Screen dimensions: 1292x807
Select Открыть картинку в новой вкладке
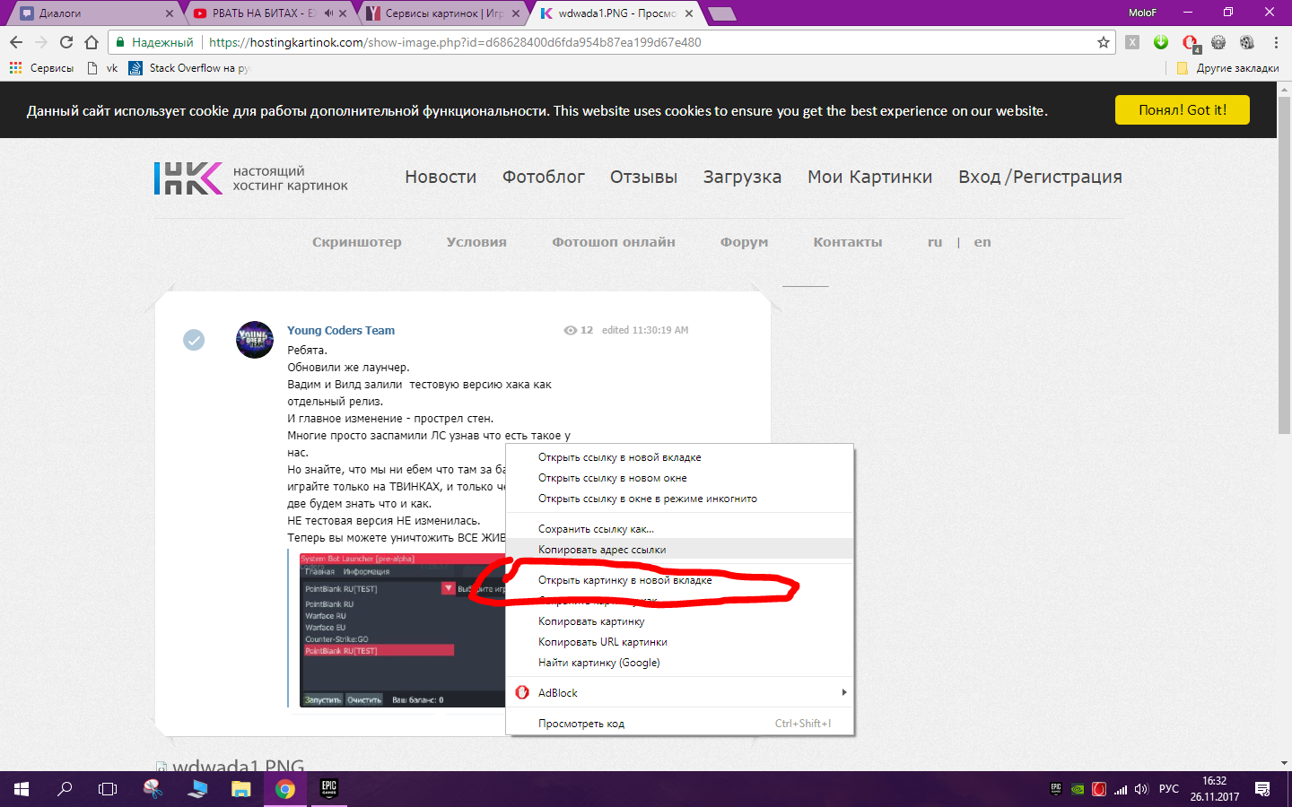[x=624, y=580]
